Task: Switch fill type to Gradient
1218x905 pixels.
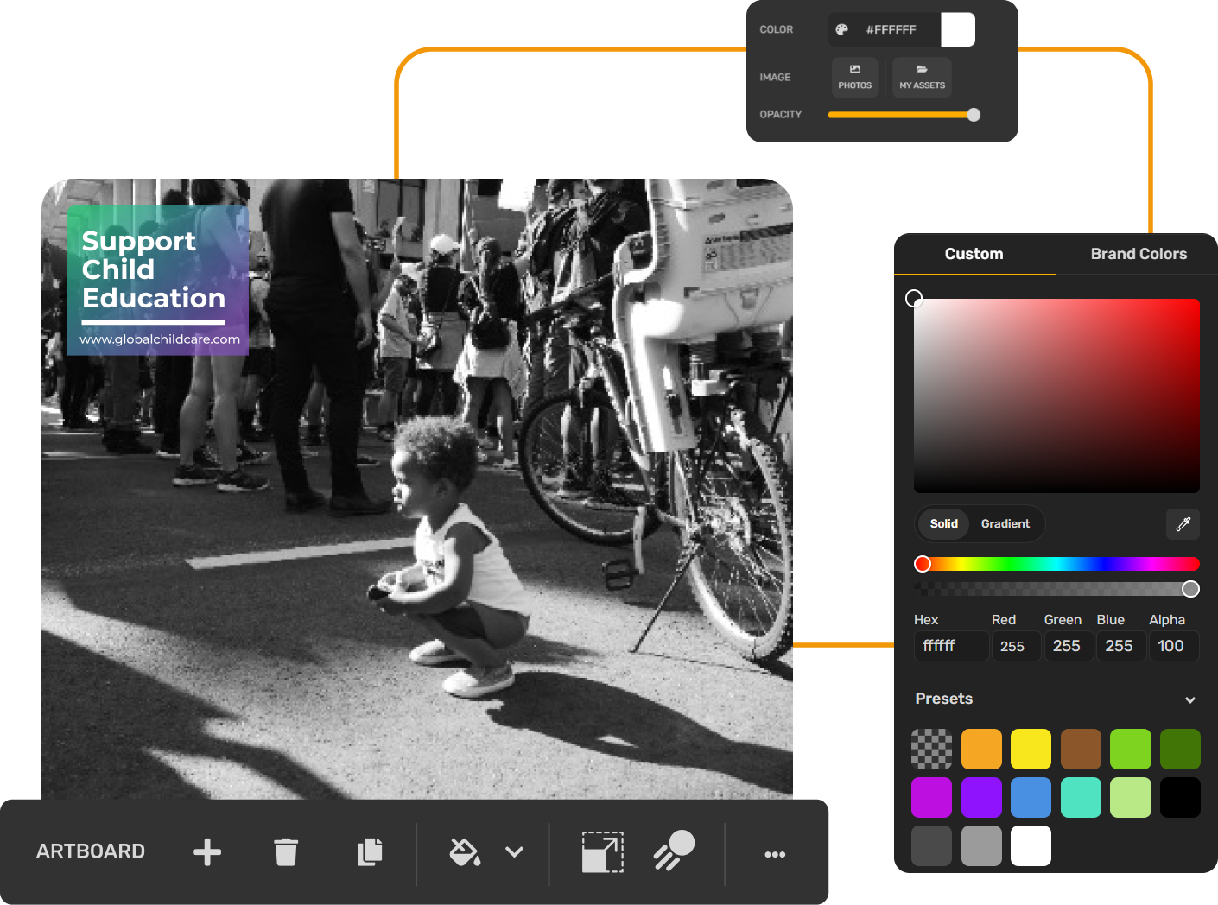Action: click(1005, 523)
